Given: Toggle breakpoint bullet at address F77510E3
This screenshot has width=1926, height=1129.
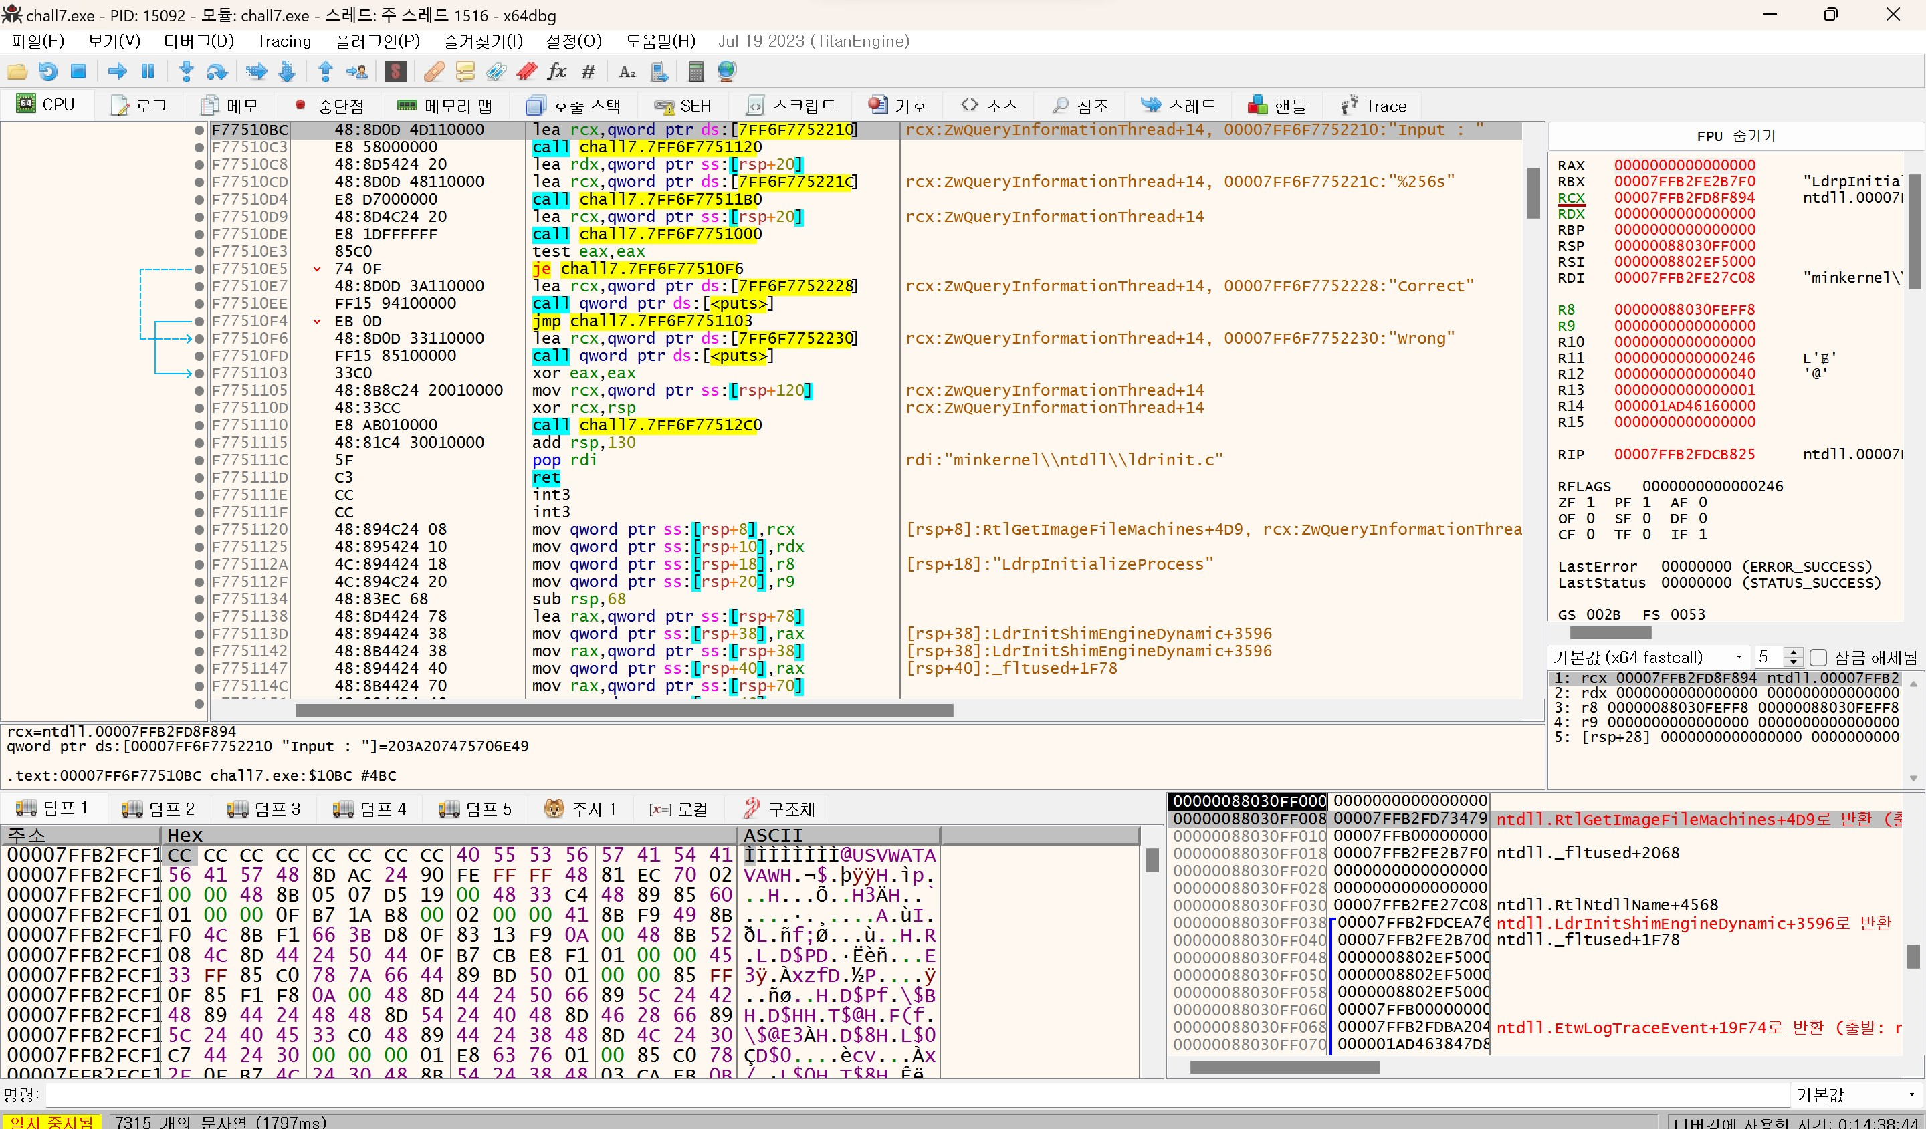Looking at the screenshot, I should click(x=199, y=251).
